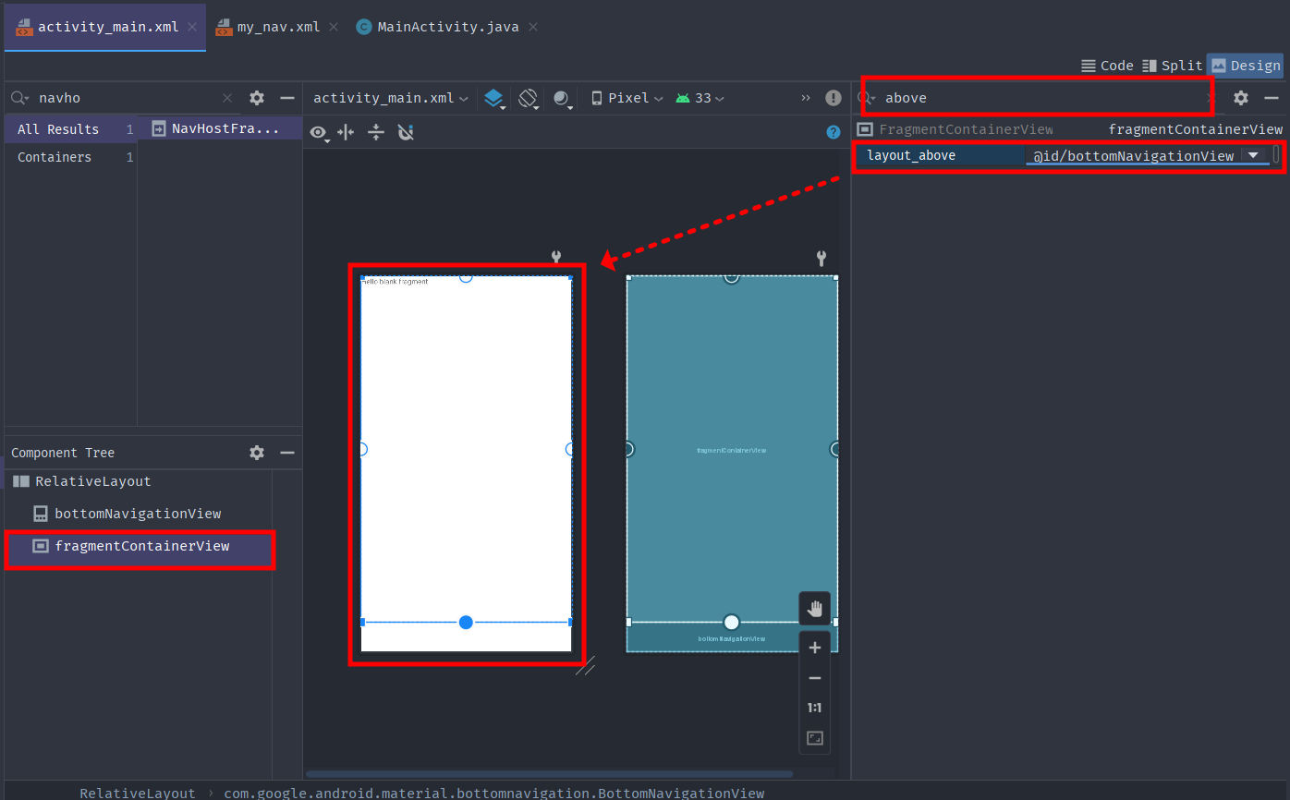Select fragmentContainerView in the blueprint

coord(732,450)
